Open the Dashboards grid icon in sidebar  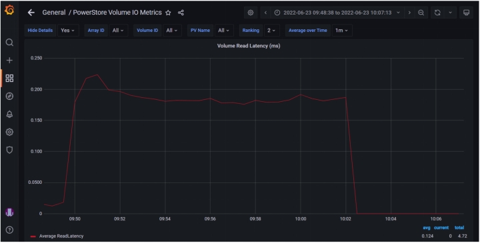9,79
